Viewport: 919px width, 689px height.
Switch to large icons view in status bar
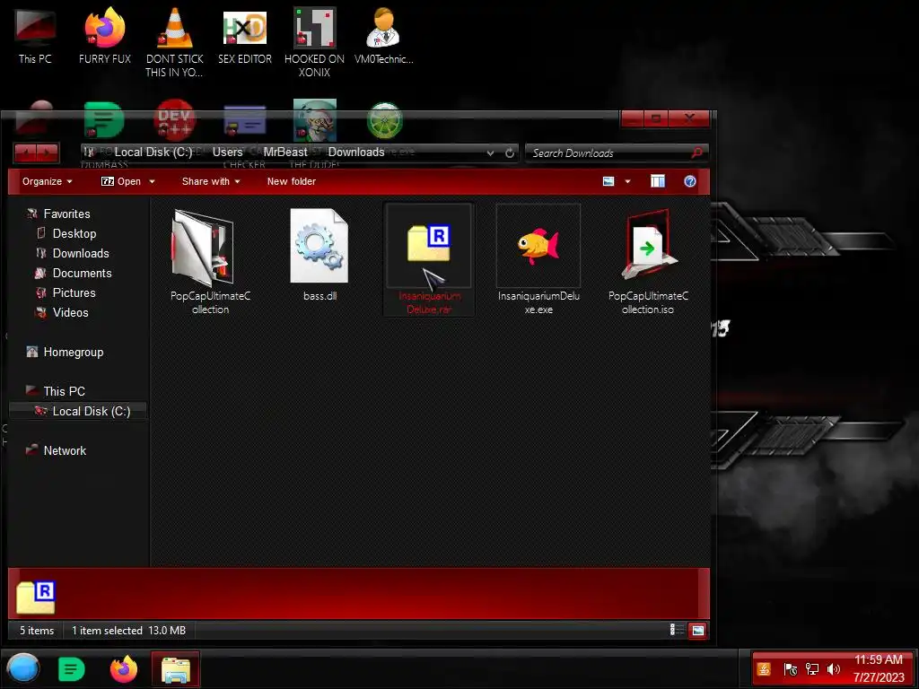[697, 631]
